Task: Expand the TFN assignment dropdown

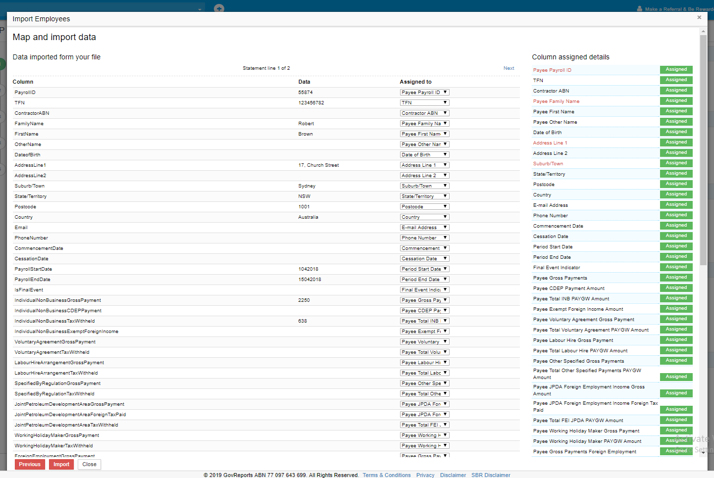Action: point(424,103)
